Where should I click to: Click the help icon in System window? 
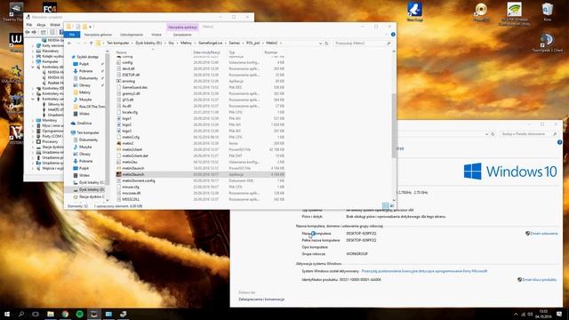coord(559,142)
